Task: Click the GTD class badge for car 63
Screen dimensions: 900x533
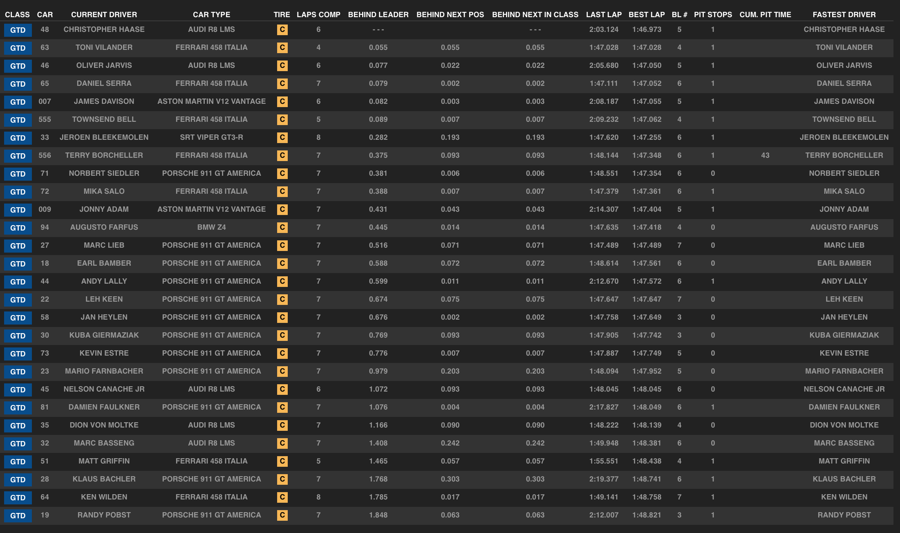Action: click(x=18, y=48)
